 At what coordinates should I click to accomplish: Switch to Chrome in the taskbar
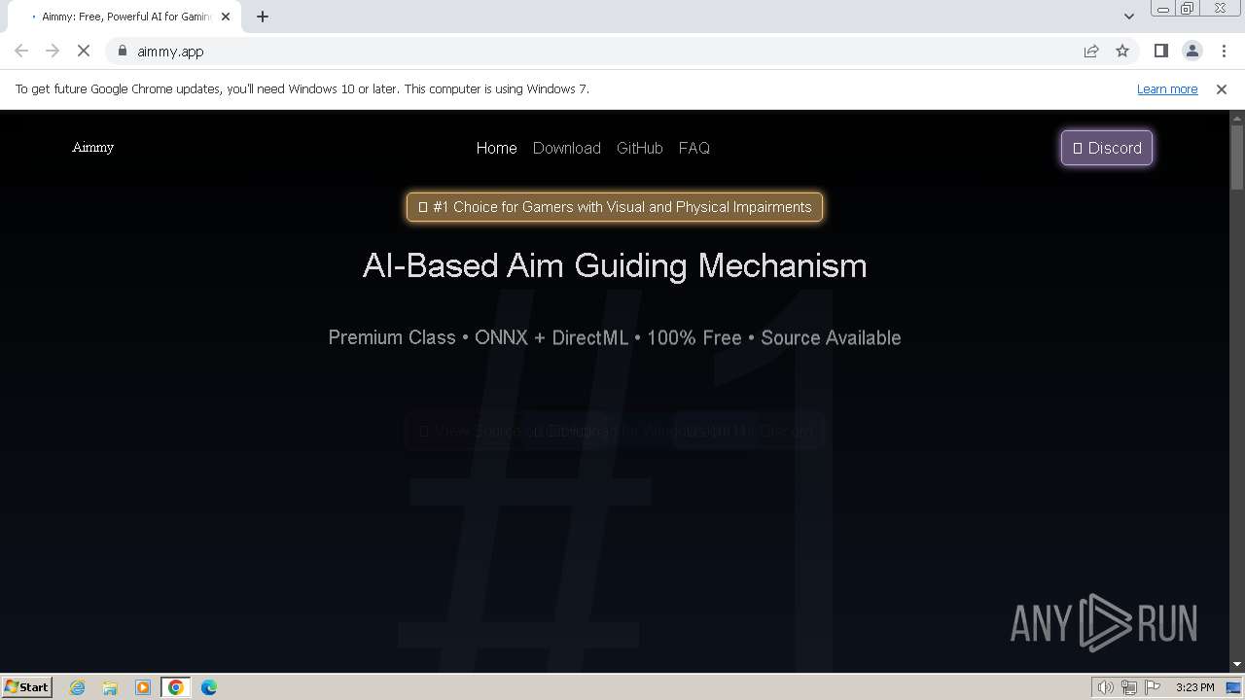(x=176, y=687)
